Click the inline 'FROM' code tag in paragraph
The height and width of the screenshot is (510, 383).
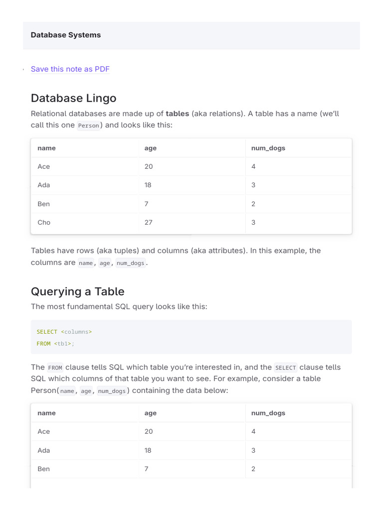[x=55, y=368]
